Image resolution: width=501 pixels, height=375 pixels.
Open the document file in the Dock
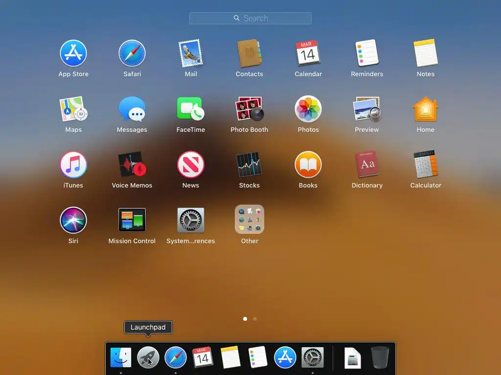(x=352, y=358)
